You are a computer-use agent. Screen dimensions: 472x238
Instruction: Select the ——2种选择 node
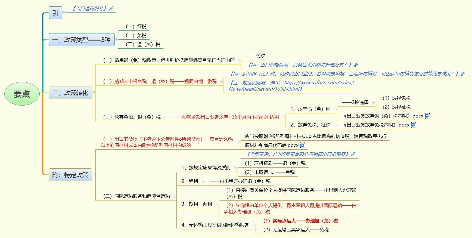(x=355, y=103)
